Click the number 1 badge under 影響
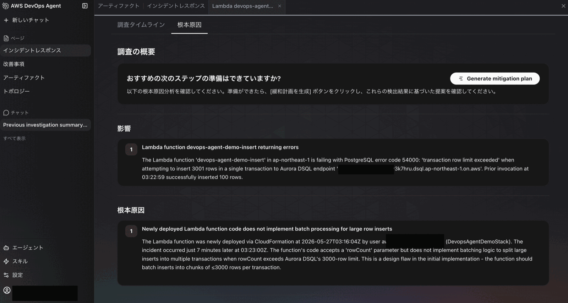 131,149
